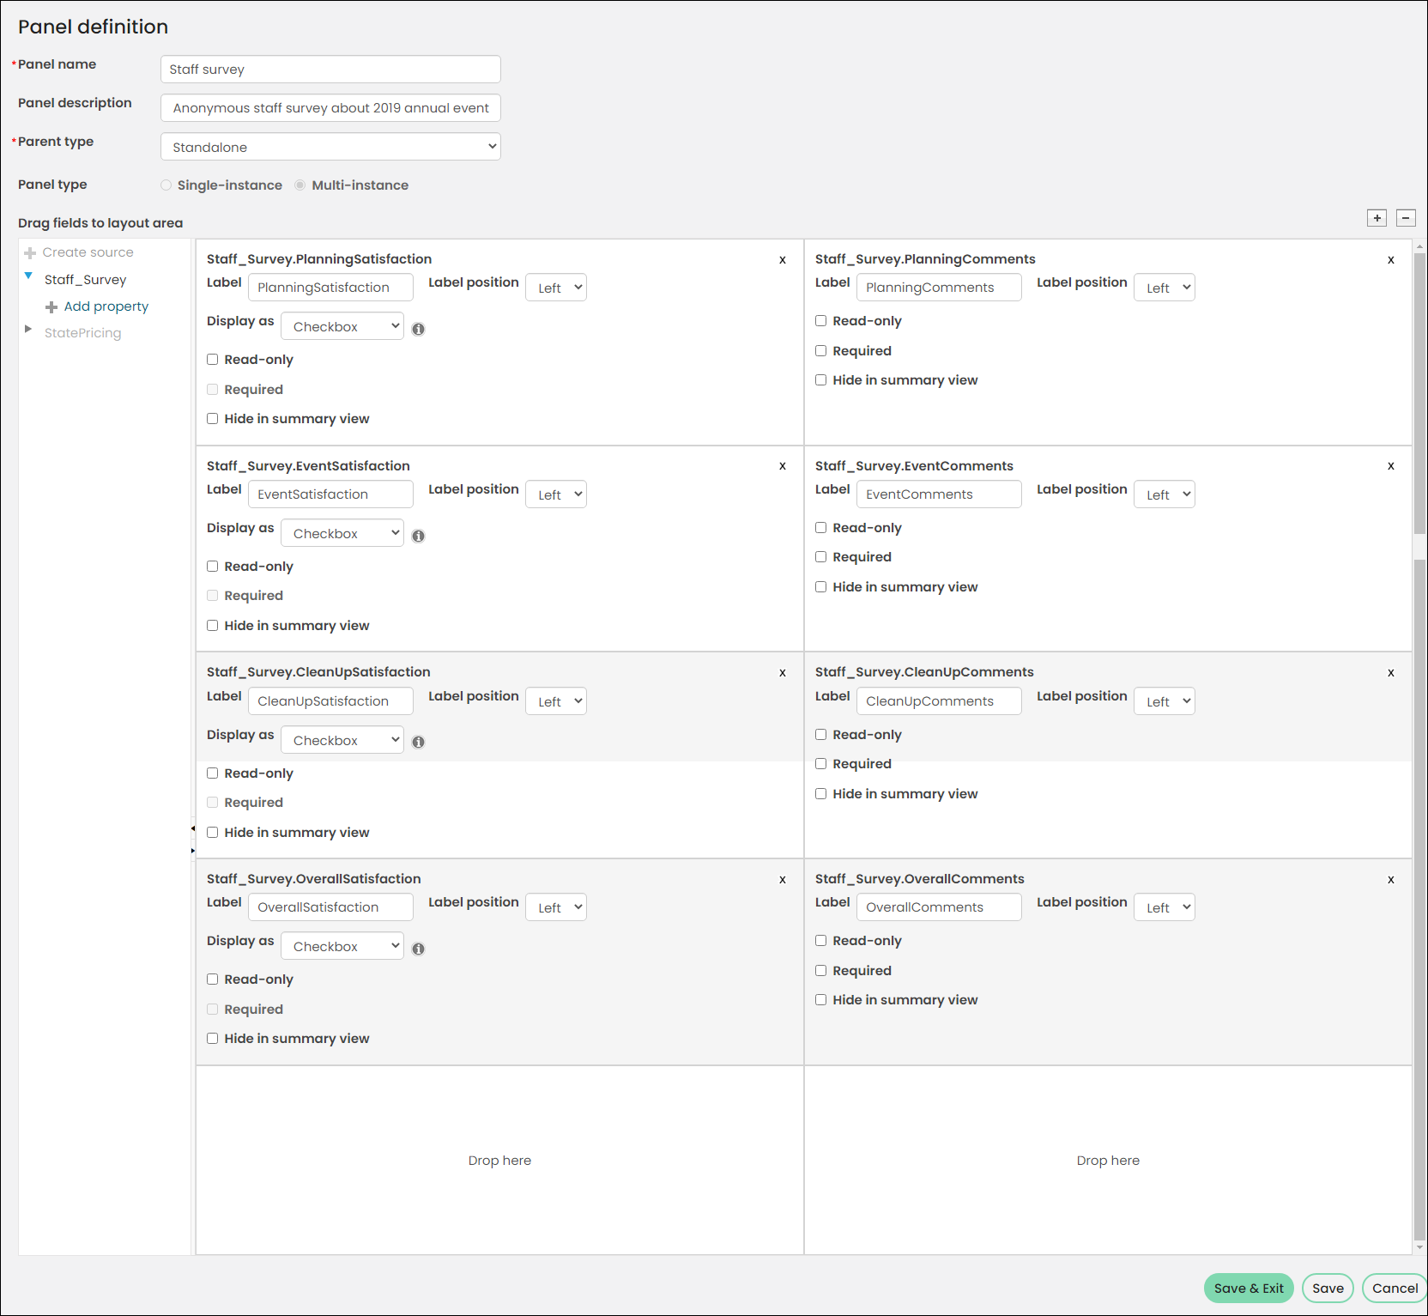The width and height of the screenshot is (1428, 1316).
Task: Click the plus icon to add layout row
Action: [x=1377, y=218]
